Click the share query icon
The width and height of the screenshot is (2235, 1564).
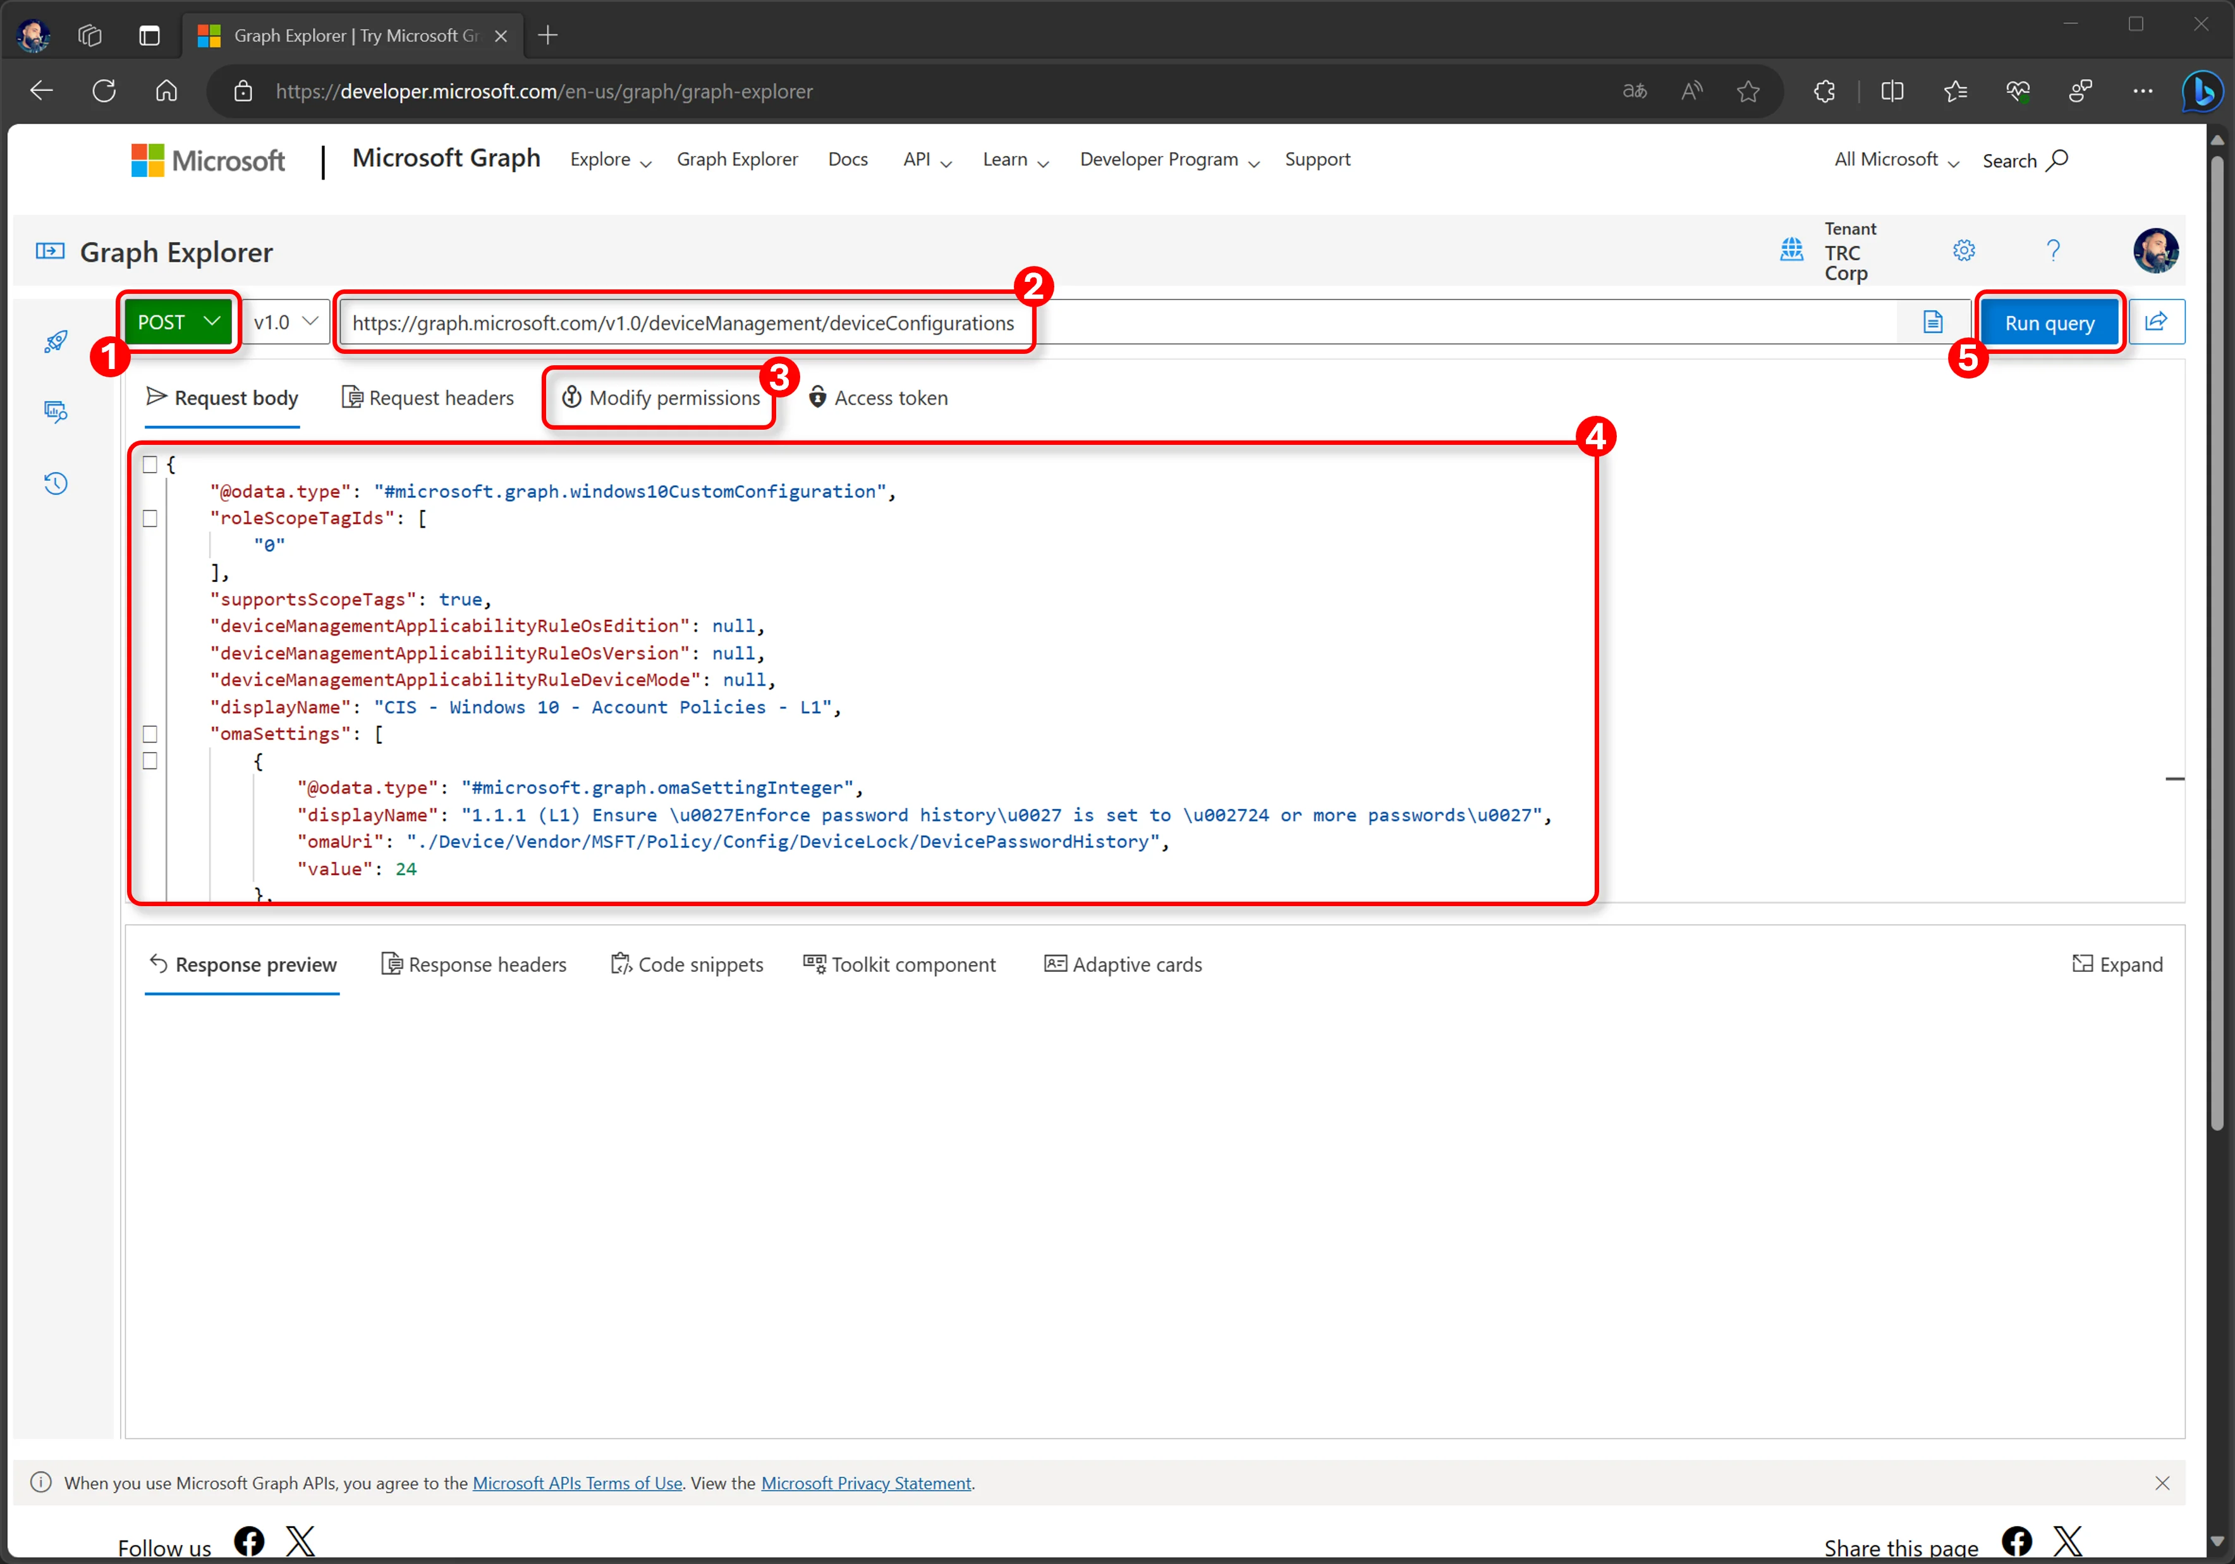point(2156,321)
